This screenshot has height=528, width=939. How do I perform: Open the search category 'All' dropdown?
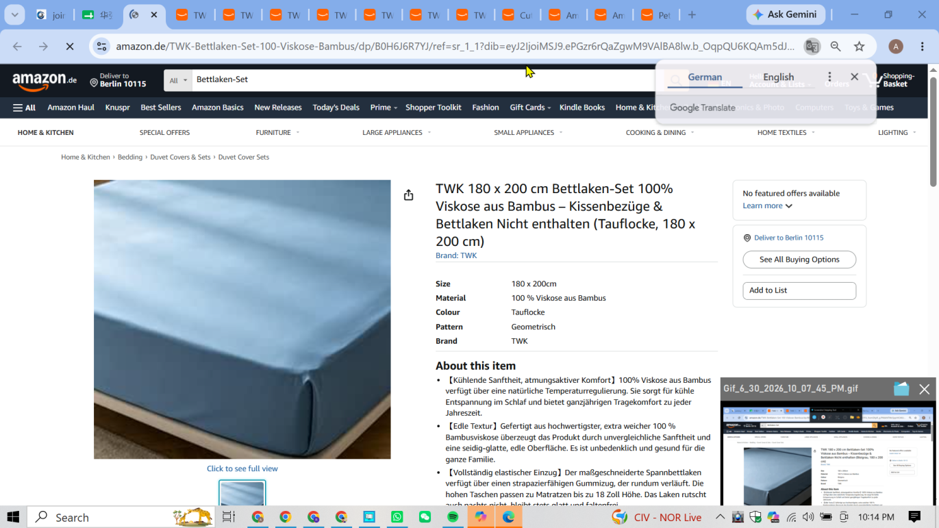point(178,80)
